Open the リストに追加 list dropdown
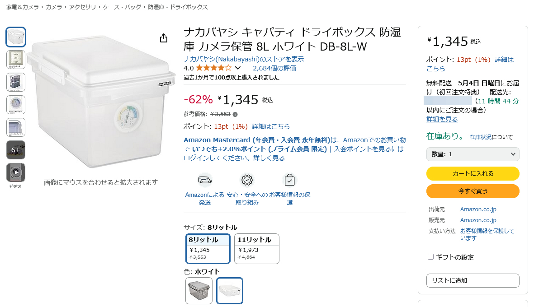Screen dimensions: 534x307 pos(473,280)
